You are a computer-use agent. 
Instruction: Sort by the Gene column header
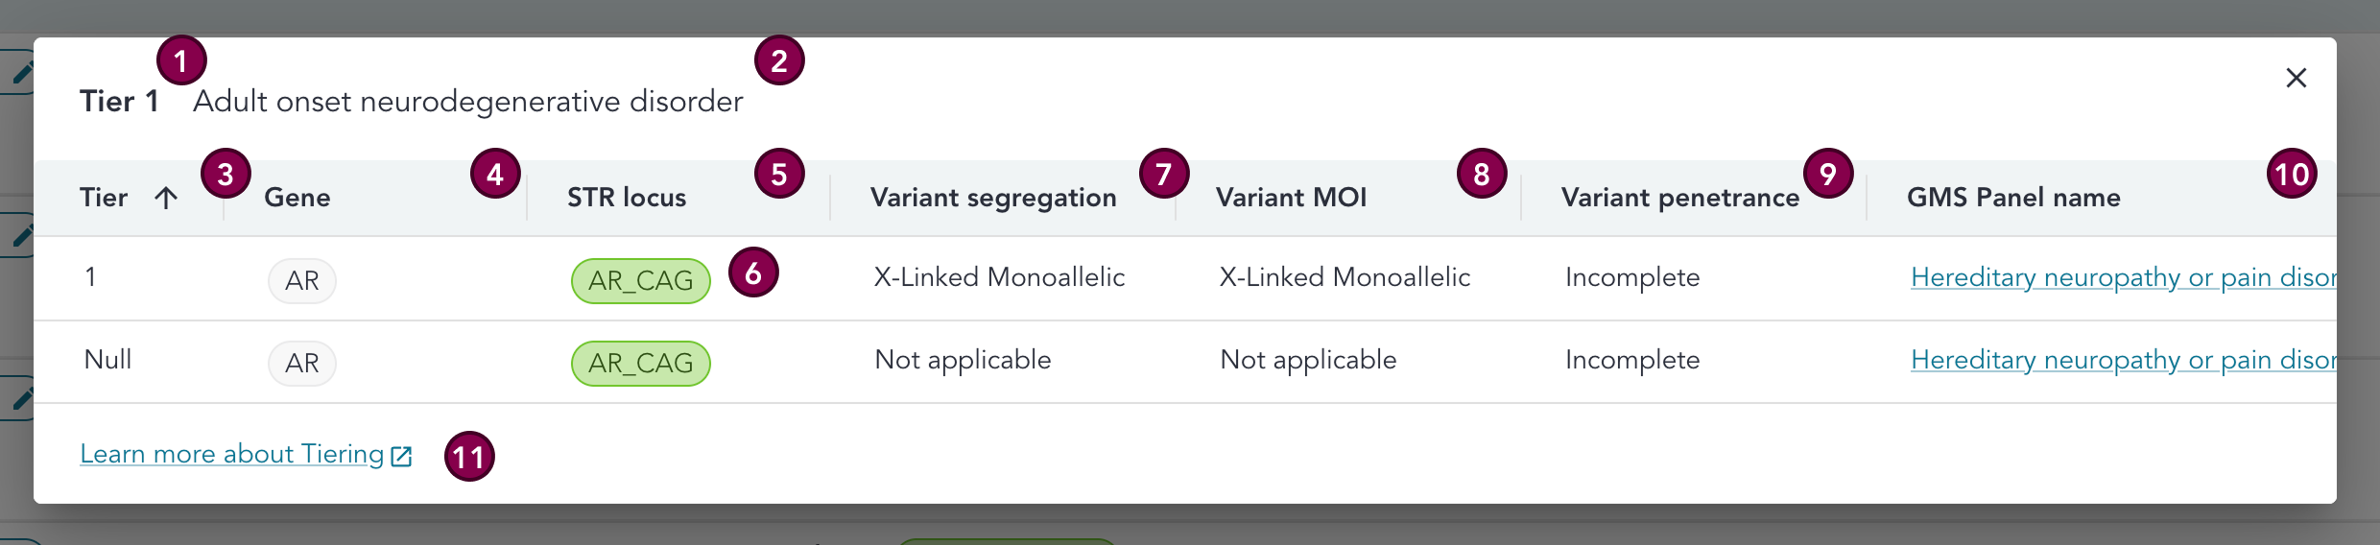point(297,198)
